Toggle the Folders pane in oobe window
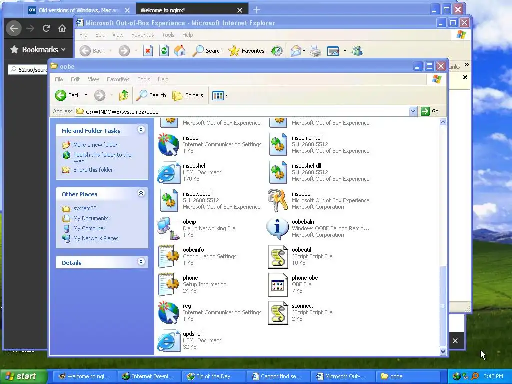This screenshot has width=512, height=384. click(188, 95)
